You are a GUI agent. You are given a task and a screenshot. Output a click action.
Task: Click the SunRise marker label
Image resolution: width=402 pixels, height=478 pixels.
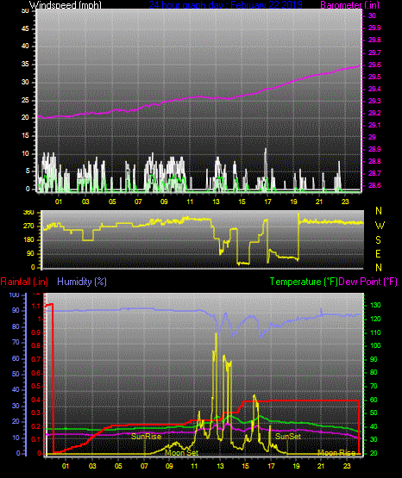click(x=146, y=437)
